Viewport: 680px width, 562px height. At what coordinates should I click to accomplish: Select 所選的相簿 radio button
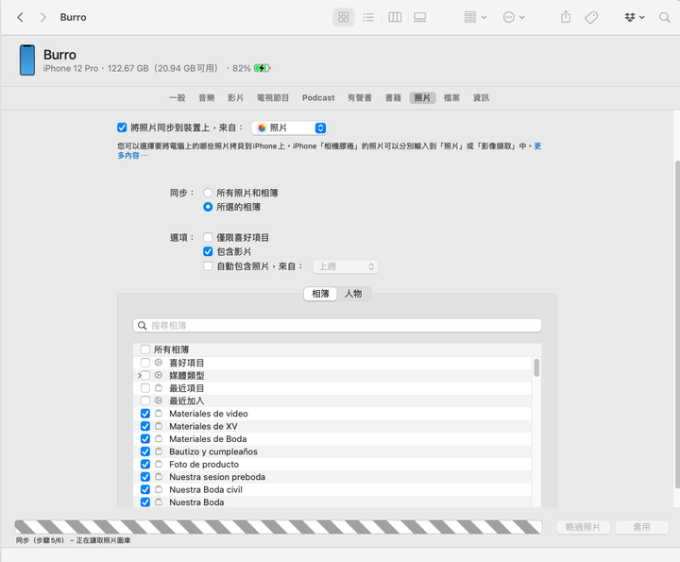[x=208, y=207]
